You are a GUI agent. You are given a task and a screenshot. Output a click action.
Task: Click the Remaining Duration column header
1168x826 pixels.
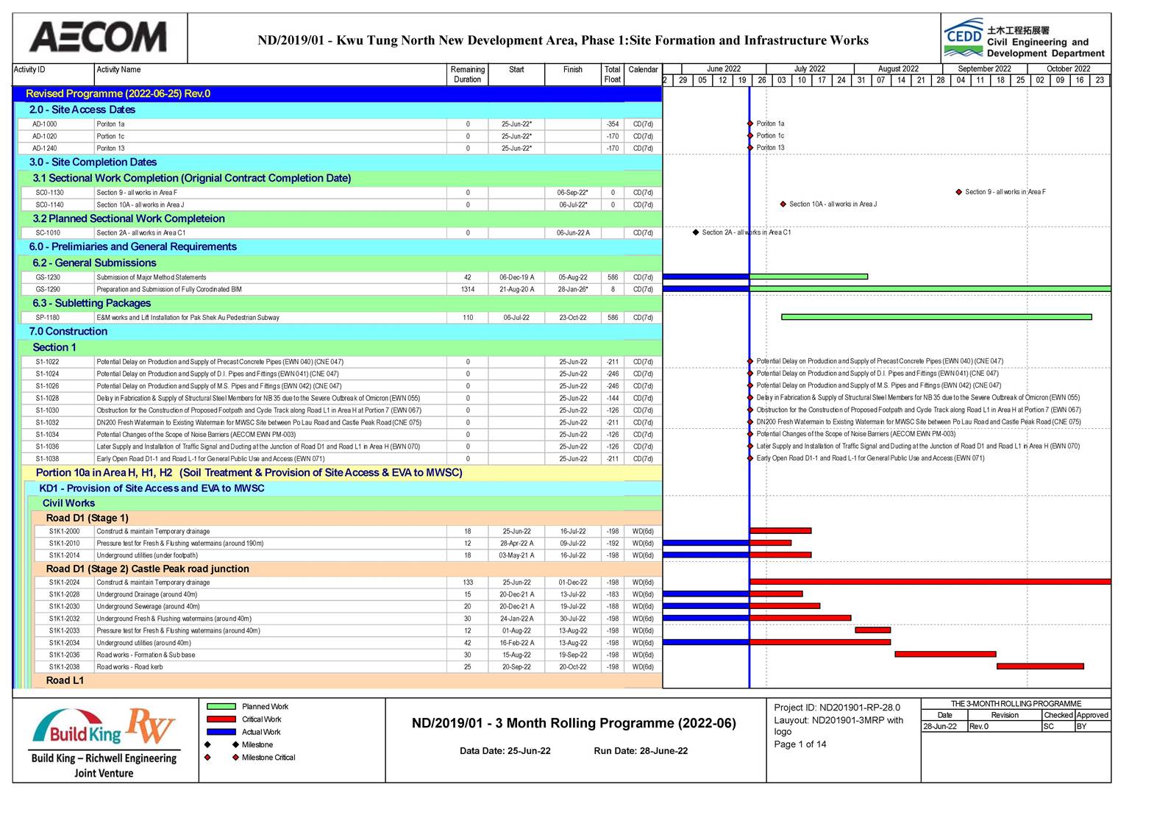click(x=468, y=74)
